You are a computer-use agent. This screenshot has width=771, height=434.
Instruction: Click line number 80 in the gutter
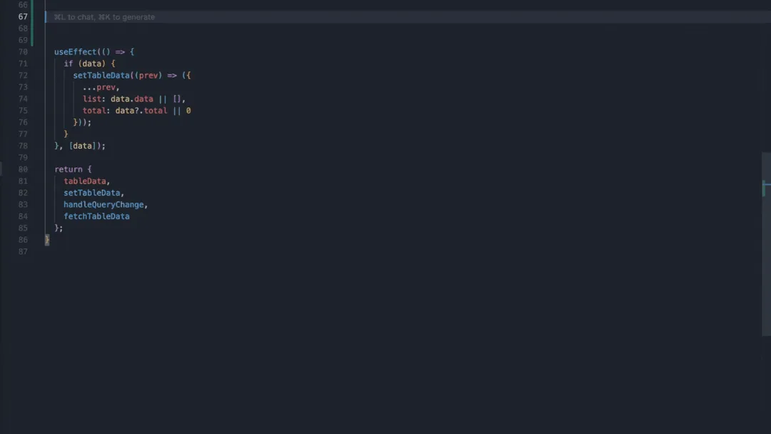tap(23, 170)
